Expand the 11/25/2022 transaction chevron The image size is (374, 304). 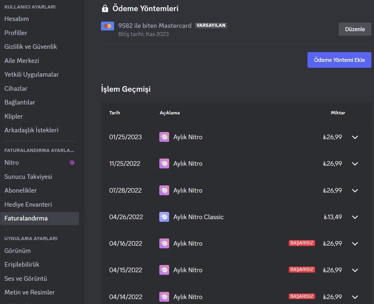355,163
